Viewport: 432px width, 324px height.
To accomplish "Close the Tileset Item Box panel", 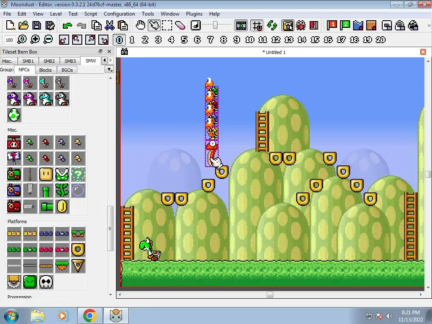I will click(109, 51).
